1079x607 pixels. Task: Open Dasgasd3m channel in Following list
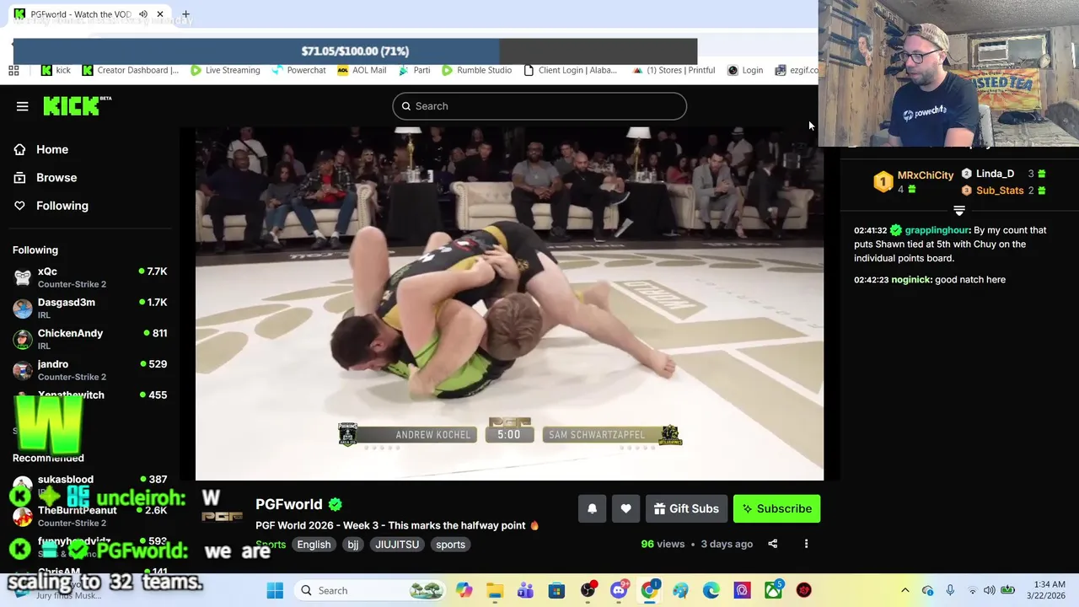point(90,309)
